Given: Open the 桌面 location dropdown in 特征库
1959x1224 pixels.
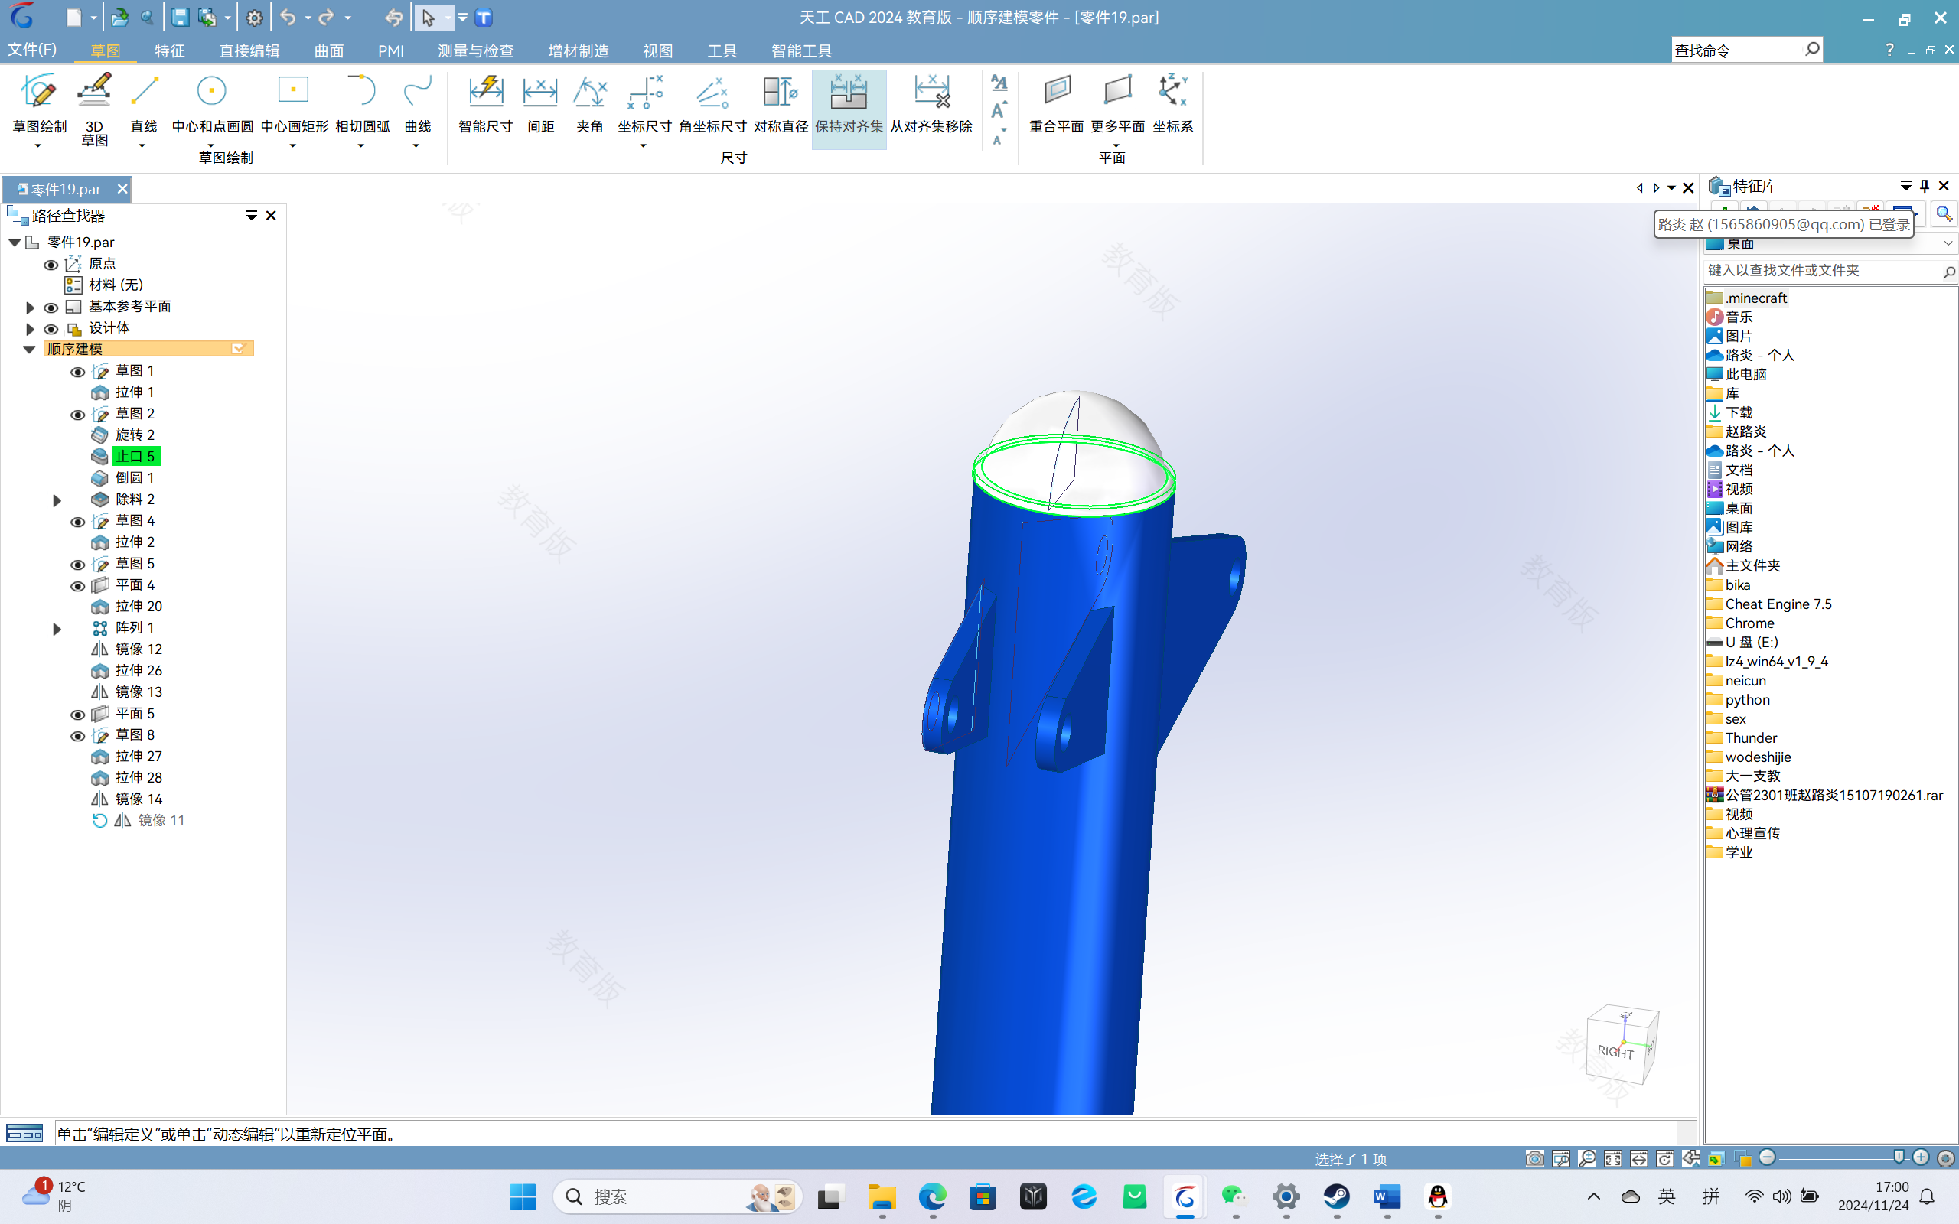Looking at the screenshot, I should coord(1947,244).
